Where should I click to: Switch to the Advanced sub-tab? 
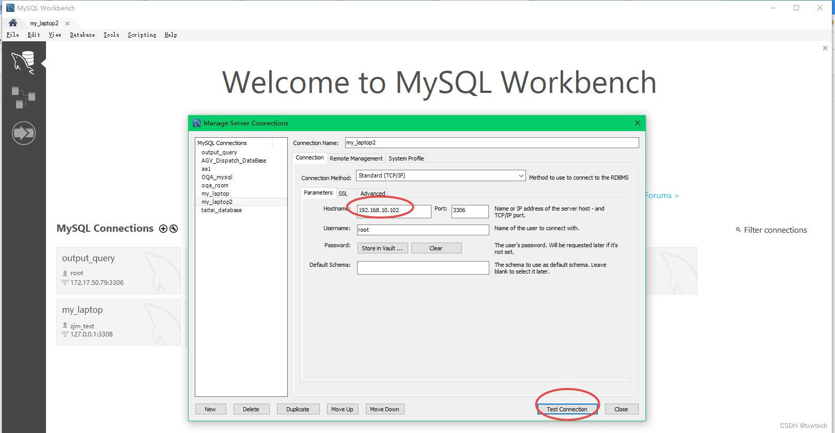tap(373, 194)
